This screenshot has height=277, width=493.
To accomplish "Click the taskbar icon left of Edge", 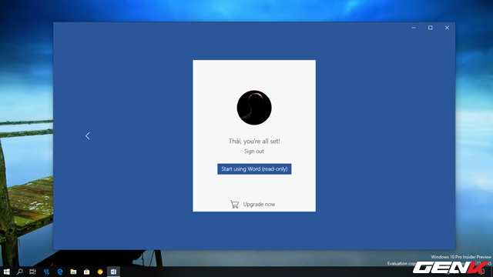I will tap(46, 272).
